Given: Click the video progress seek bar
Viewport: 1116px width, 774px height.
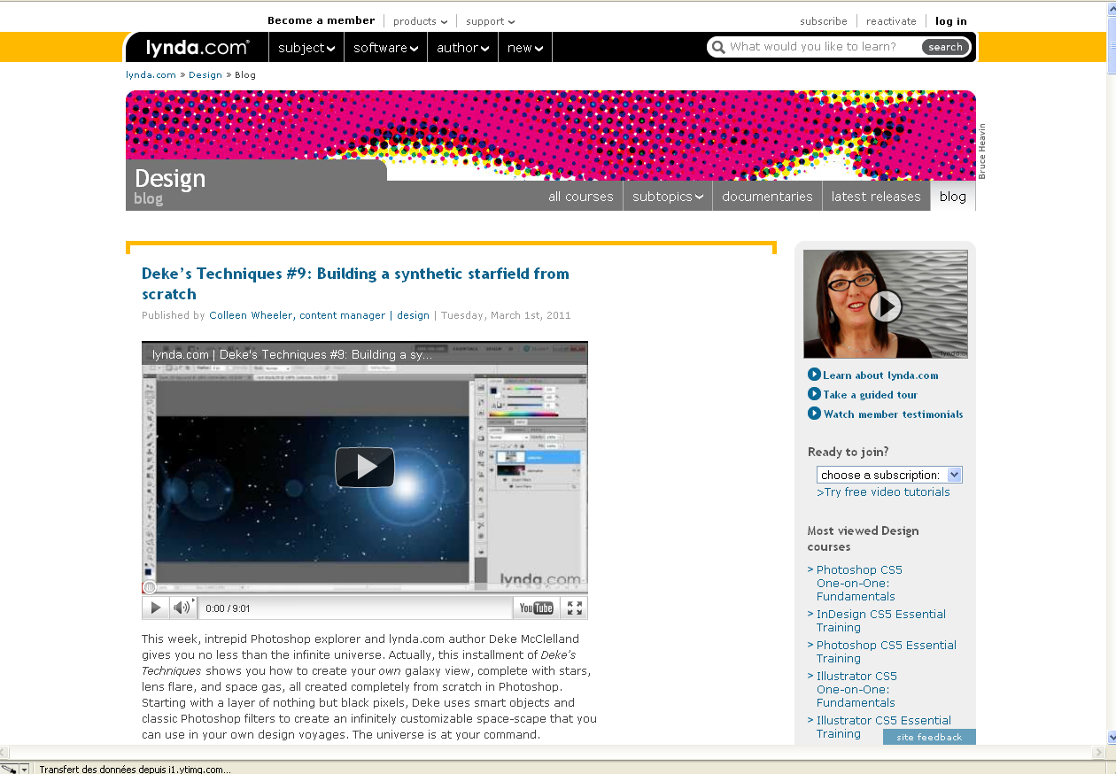Looking at the screenshot, I should click(x=365, y=589).
